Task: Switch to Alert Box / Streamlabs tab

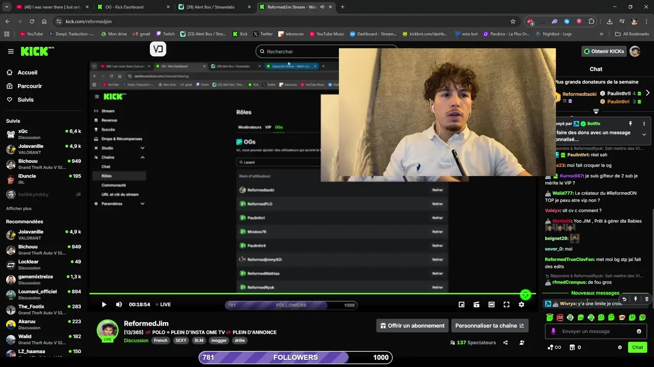Action: (215, 7)
